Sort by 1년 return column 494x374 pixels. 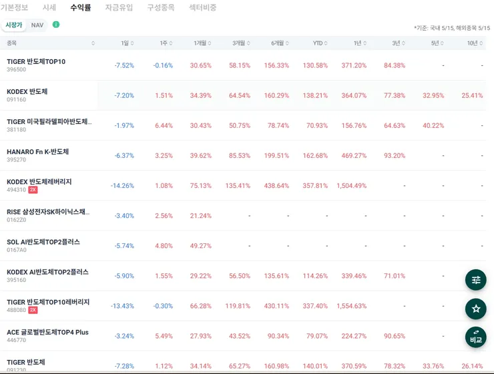pyautogui.click(x=360, y=43)
